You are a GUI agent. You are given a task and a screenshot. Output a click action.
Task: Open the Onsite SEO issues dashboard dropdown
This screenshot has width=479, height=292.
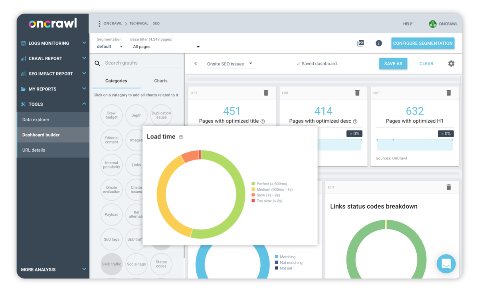pyautogui.click(x=230, y=64)
